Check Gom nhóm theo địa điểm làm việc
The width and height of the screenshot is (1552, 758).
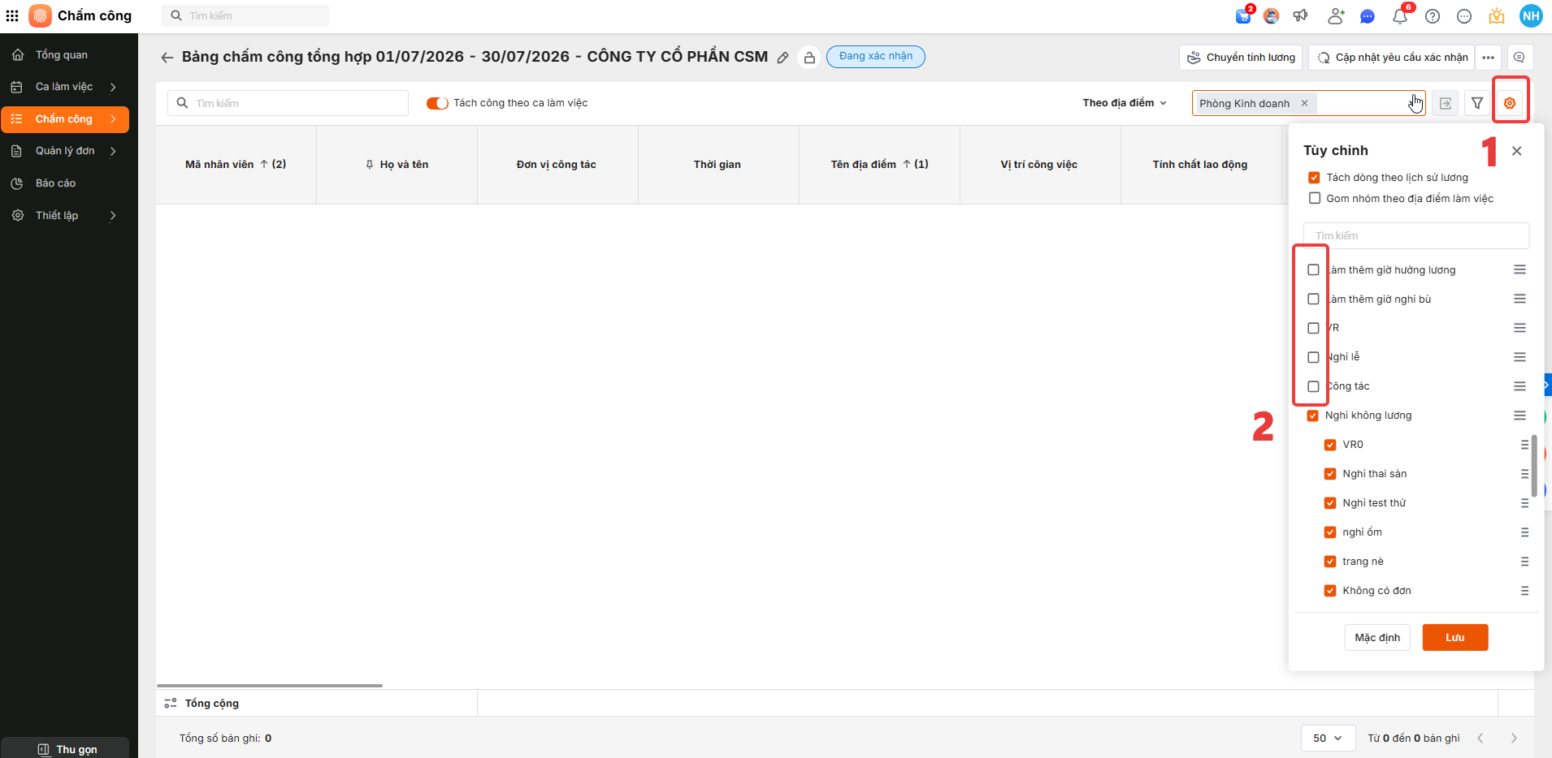[1314, 199]
